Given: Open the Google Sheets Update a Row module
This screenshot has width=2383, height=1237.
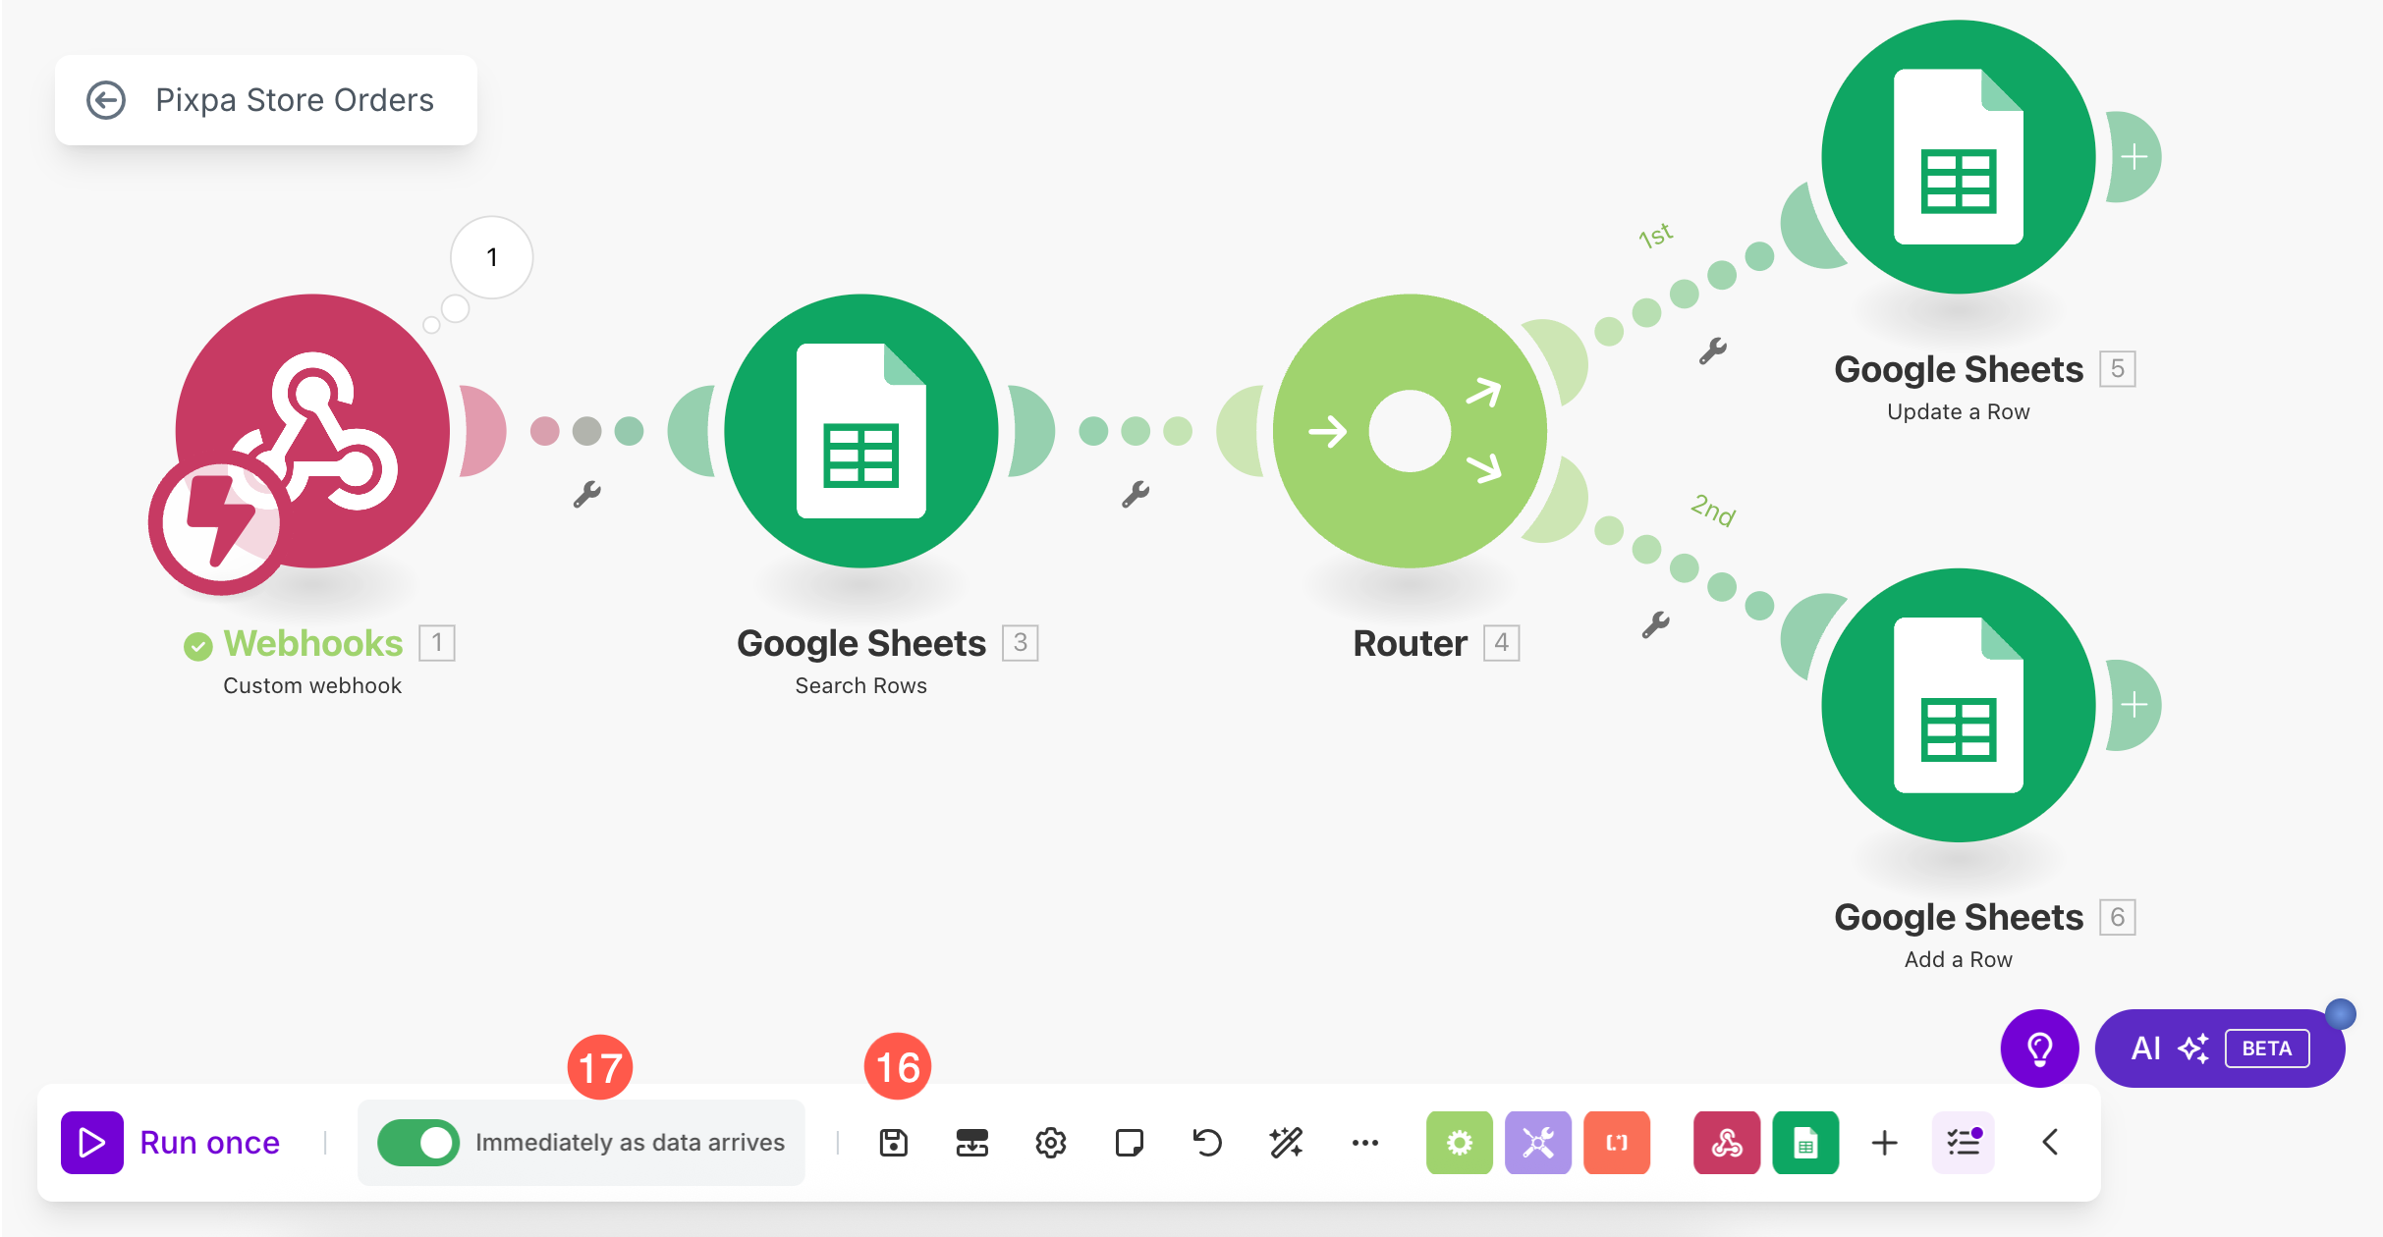Looking at the screenshot, I should click(x=1959, y=157).
